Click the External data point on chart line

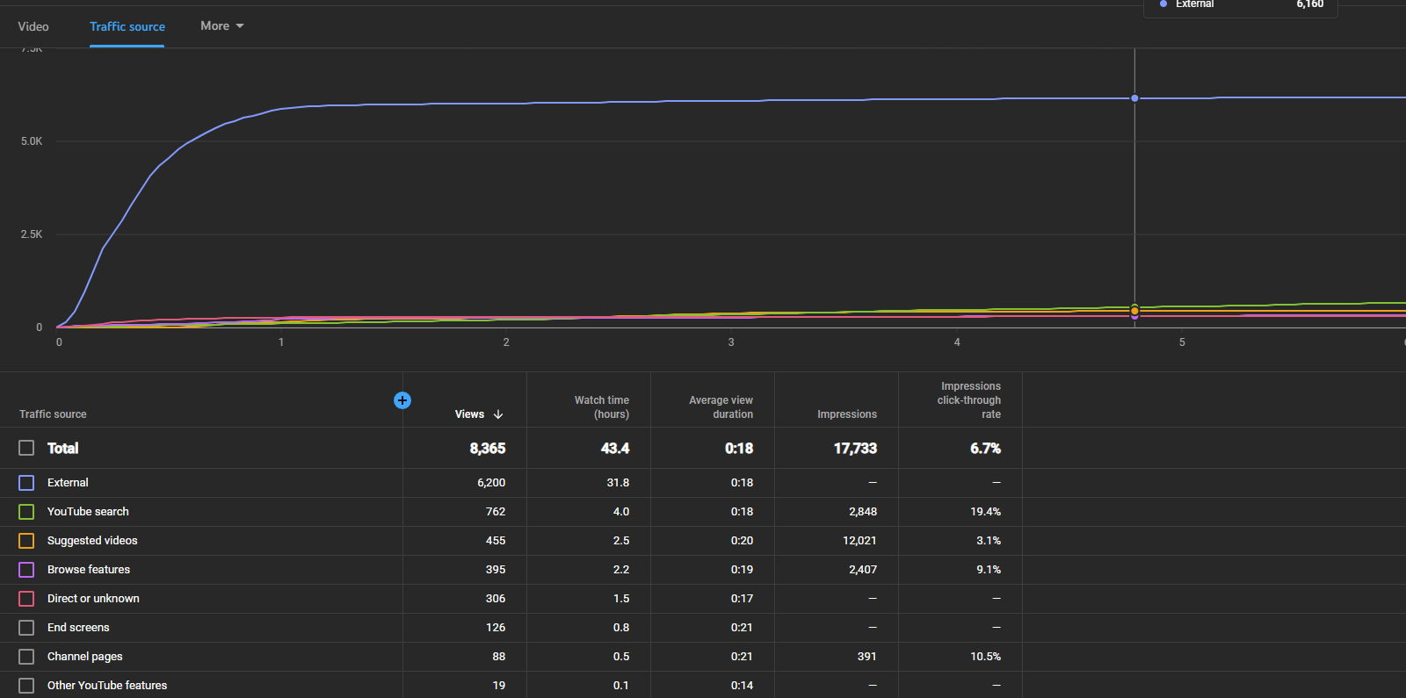click(x=1134, y=98)
